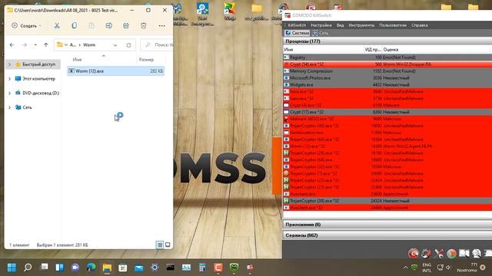Open Microsoft Edge from the taskbar

pyautogui.click(x=91, y=268)
